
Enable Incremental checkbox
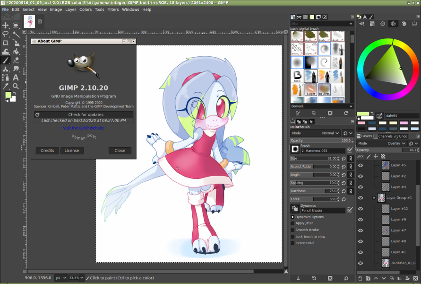coord(292,243)
